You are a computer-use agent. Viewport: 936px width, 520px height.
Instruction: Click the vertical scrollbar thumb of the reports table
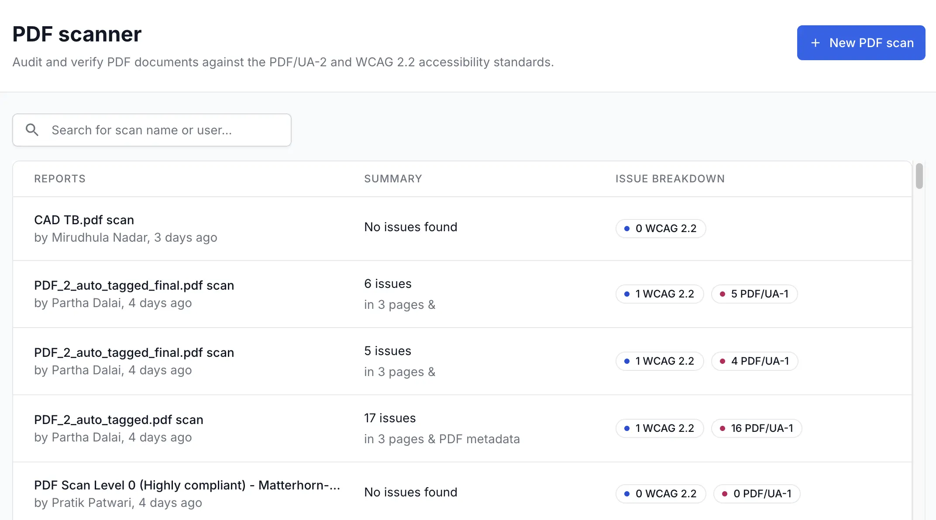pyautogui.click(x=919, y=176)
